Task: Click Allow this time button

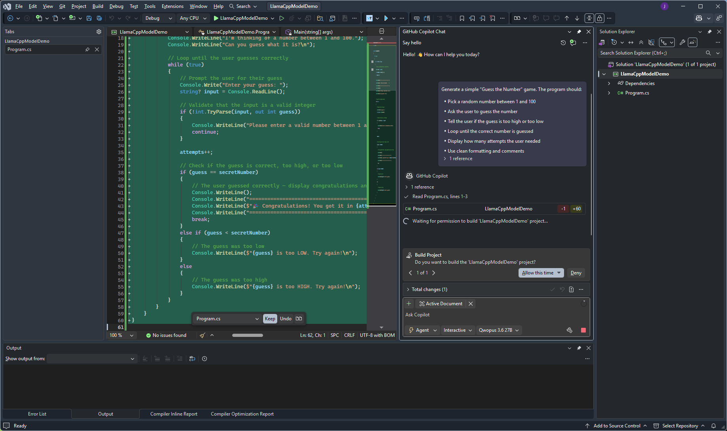Action: [538, 273]
